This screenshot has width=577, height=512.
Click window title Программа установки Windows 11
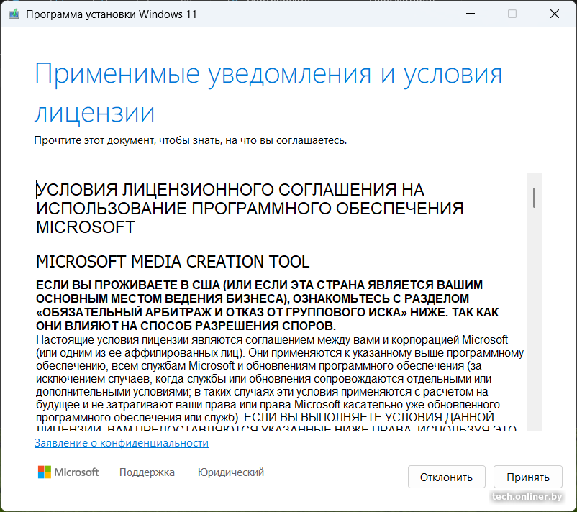coord(112,14)
